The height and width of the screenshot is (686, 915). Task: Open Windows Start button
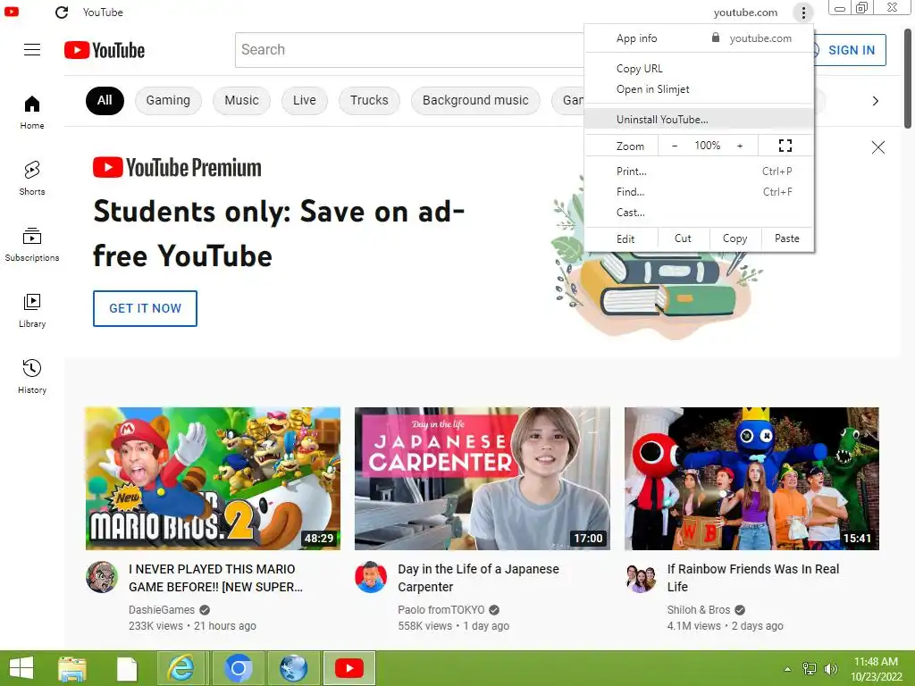click(x=21, y=668)
